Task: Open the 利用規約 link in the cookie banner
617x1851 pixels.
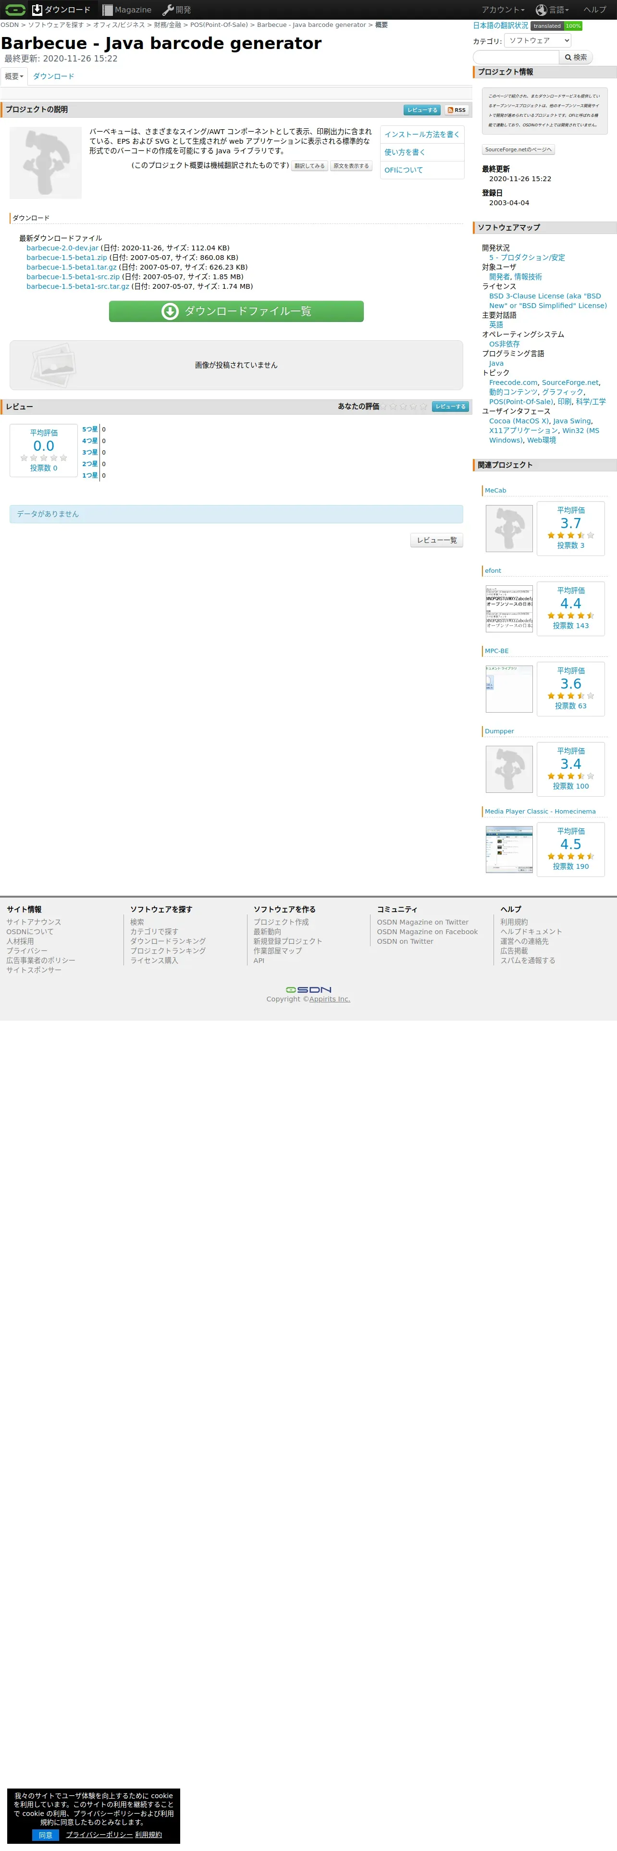Action: 148,1835
